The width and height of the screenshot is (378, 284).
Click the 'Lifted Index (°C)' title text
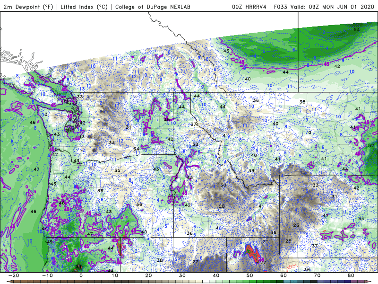point(84,7)
